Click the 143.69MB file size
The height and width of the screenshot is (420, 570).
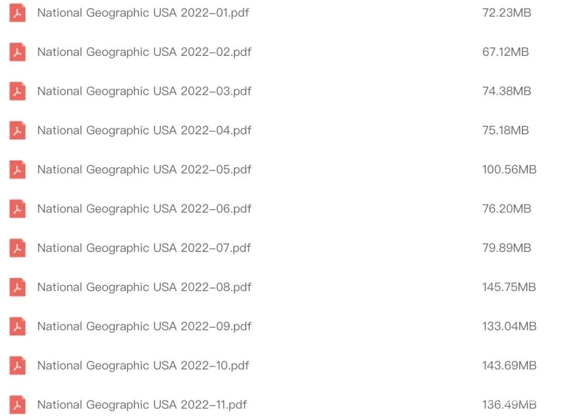[x=509, y=365]
